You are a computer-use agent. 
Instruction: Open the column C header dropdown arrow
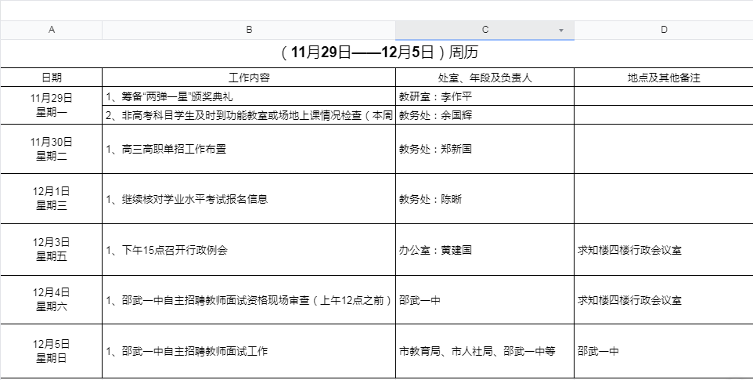[561, 31]
